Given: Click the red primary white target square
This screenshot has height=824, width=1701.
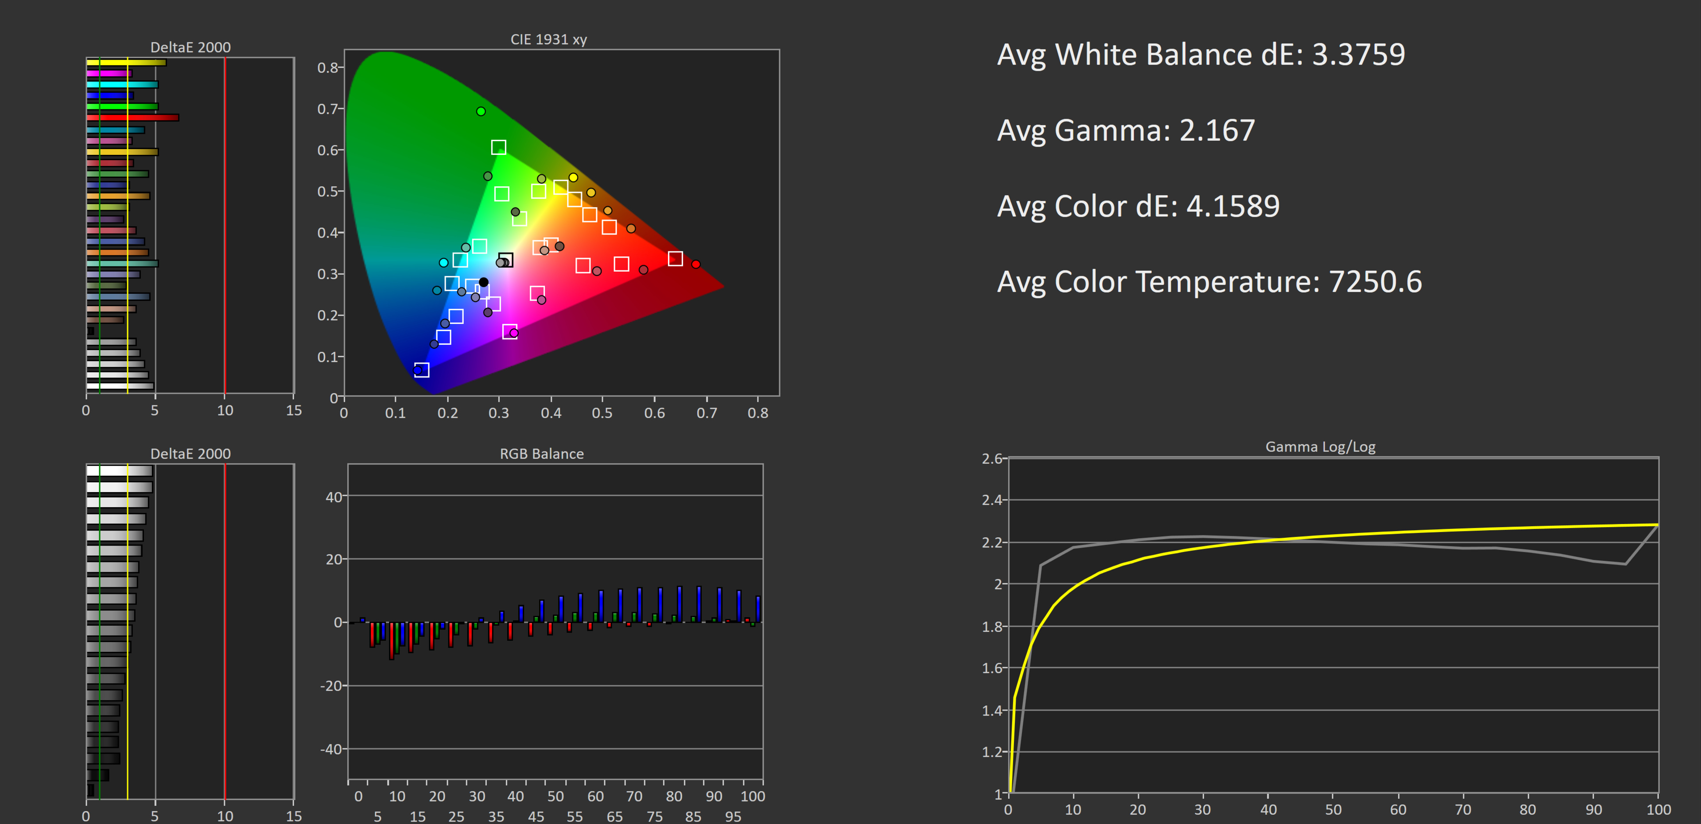Looking at the screenshot, I should point(675,258).
